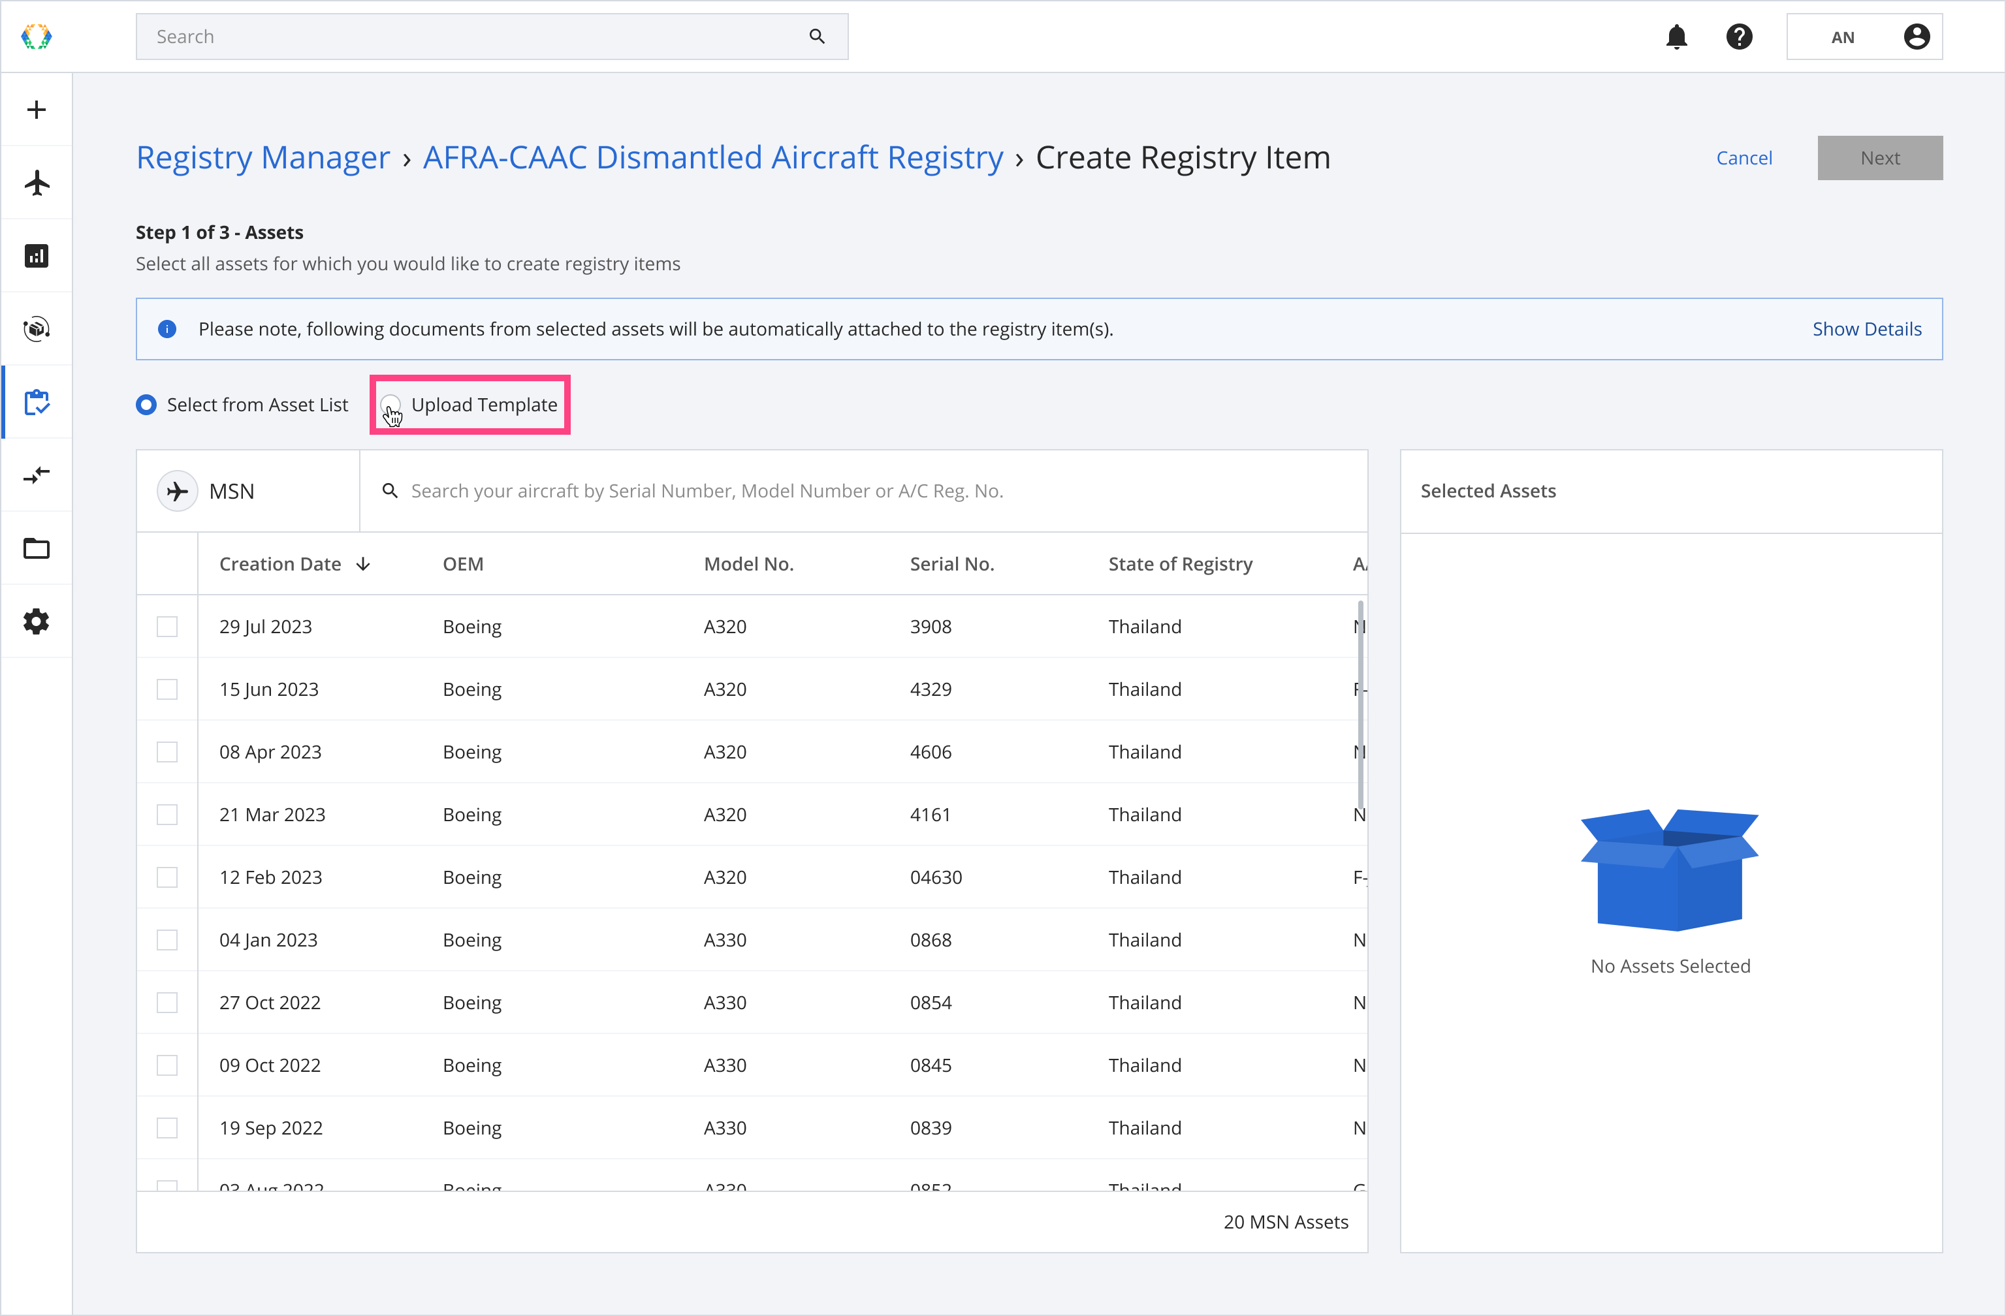Screen dimensions: 2006x1316
Task: Open the analytics chart sidebar icon
Action: point(37,256)
